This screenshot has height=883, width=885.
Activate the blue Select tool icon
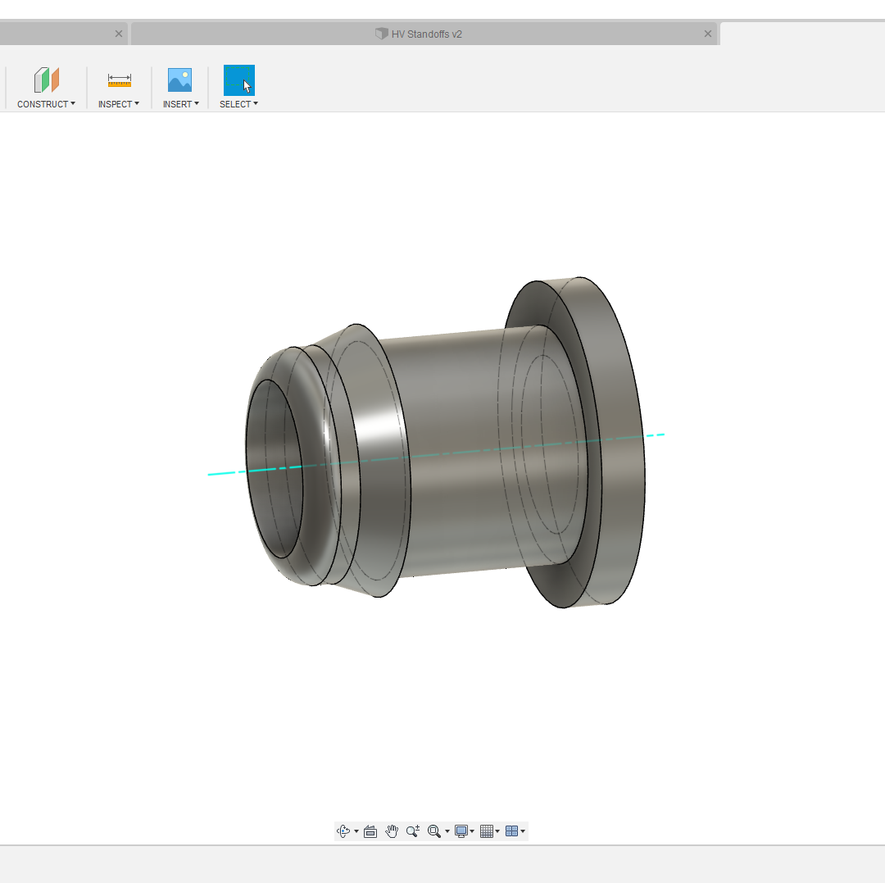click(238, 80)
